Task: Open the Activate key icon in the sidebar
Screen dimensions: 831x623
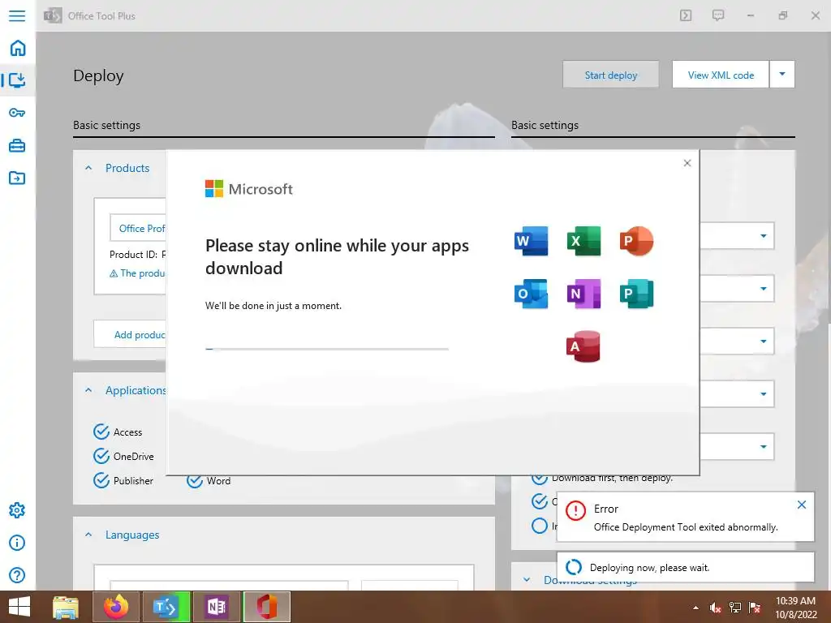Action: (17, 112)
